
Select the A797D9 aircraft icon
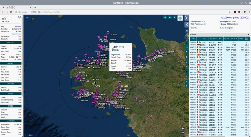click(x=108, y=32)
